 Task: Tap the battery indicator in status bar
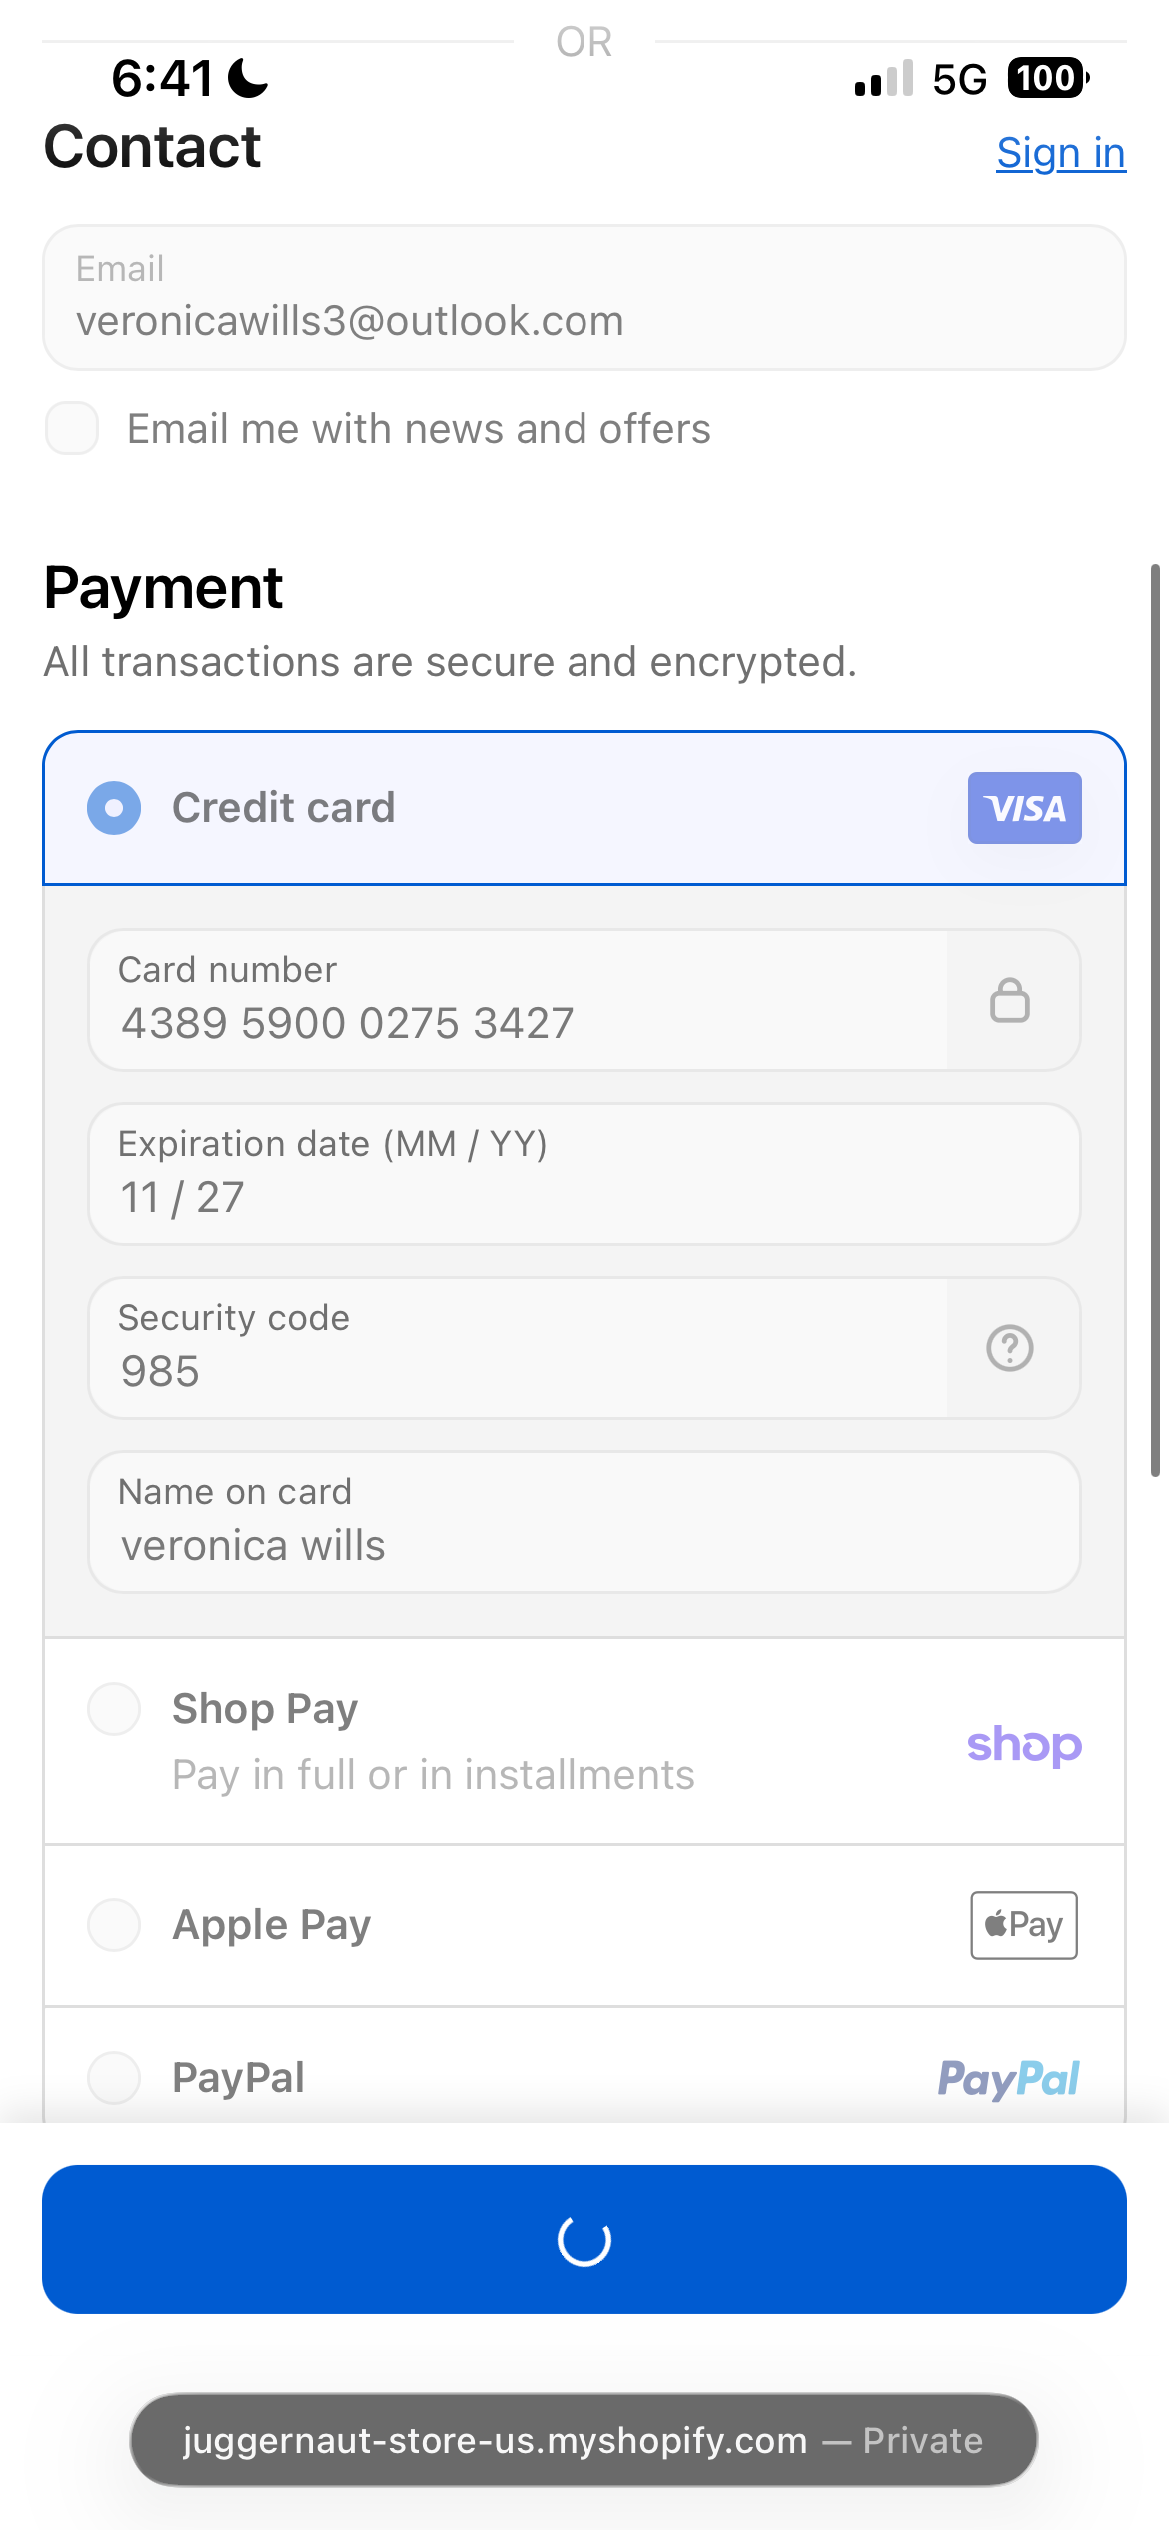point(1048,78)
